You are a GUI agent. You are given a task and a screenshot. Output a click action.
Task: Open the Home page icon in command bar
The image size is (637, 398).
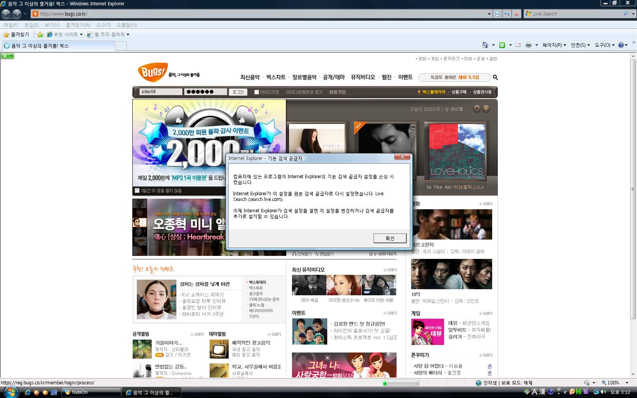coord(485,45)
